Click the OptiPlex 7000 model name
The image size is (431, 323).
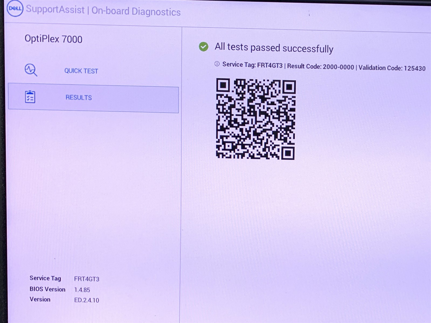[53, 39]
